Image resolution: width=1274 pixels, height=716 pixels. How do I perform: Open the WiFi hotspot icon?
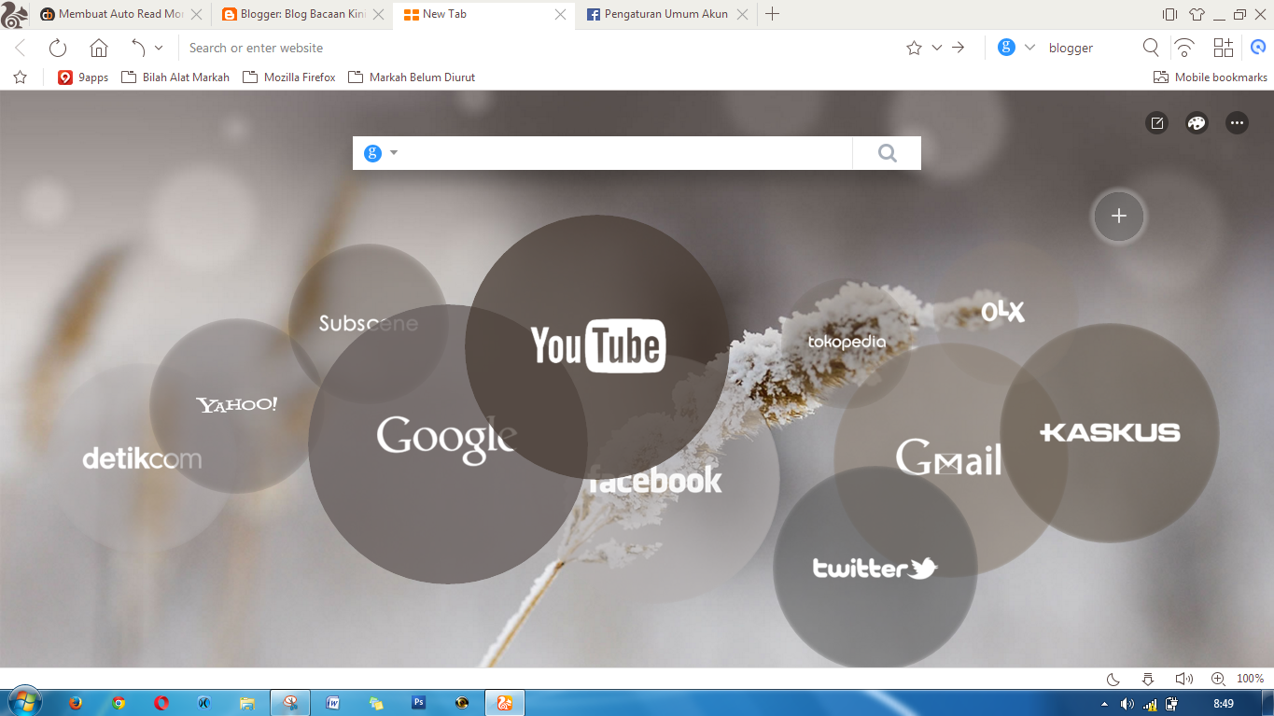coord(1184,48)
